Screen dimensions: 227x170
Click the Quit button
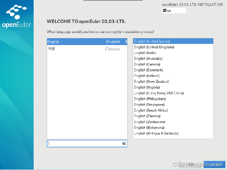(190, 164)
